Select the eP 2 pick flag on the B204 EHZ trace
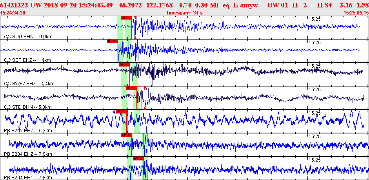The height and width of the screenshot is (180, 369). pyautogui.click(x=126, y=135)
